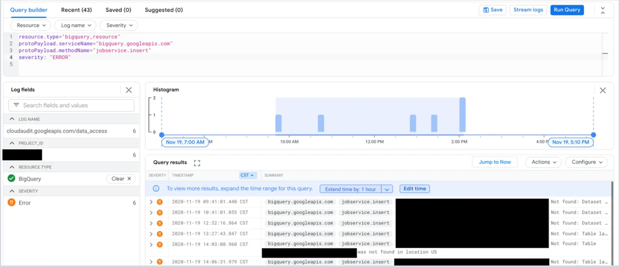Collapse the LOG NAME section

coord(12,119)
